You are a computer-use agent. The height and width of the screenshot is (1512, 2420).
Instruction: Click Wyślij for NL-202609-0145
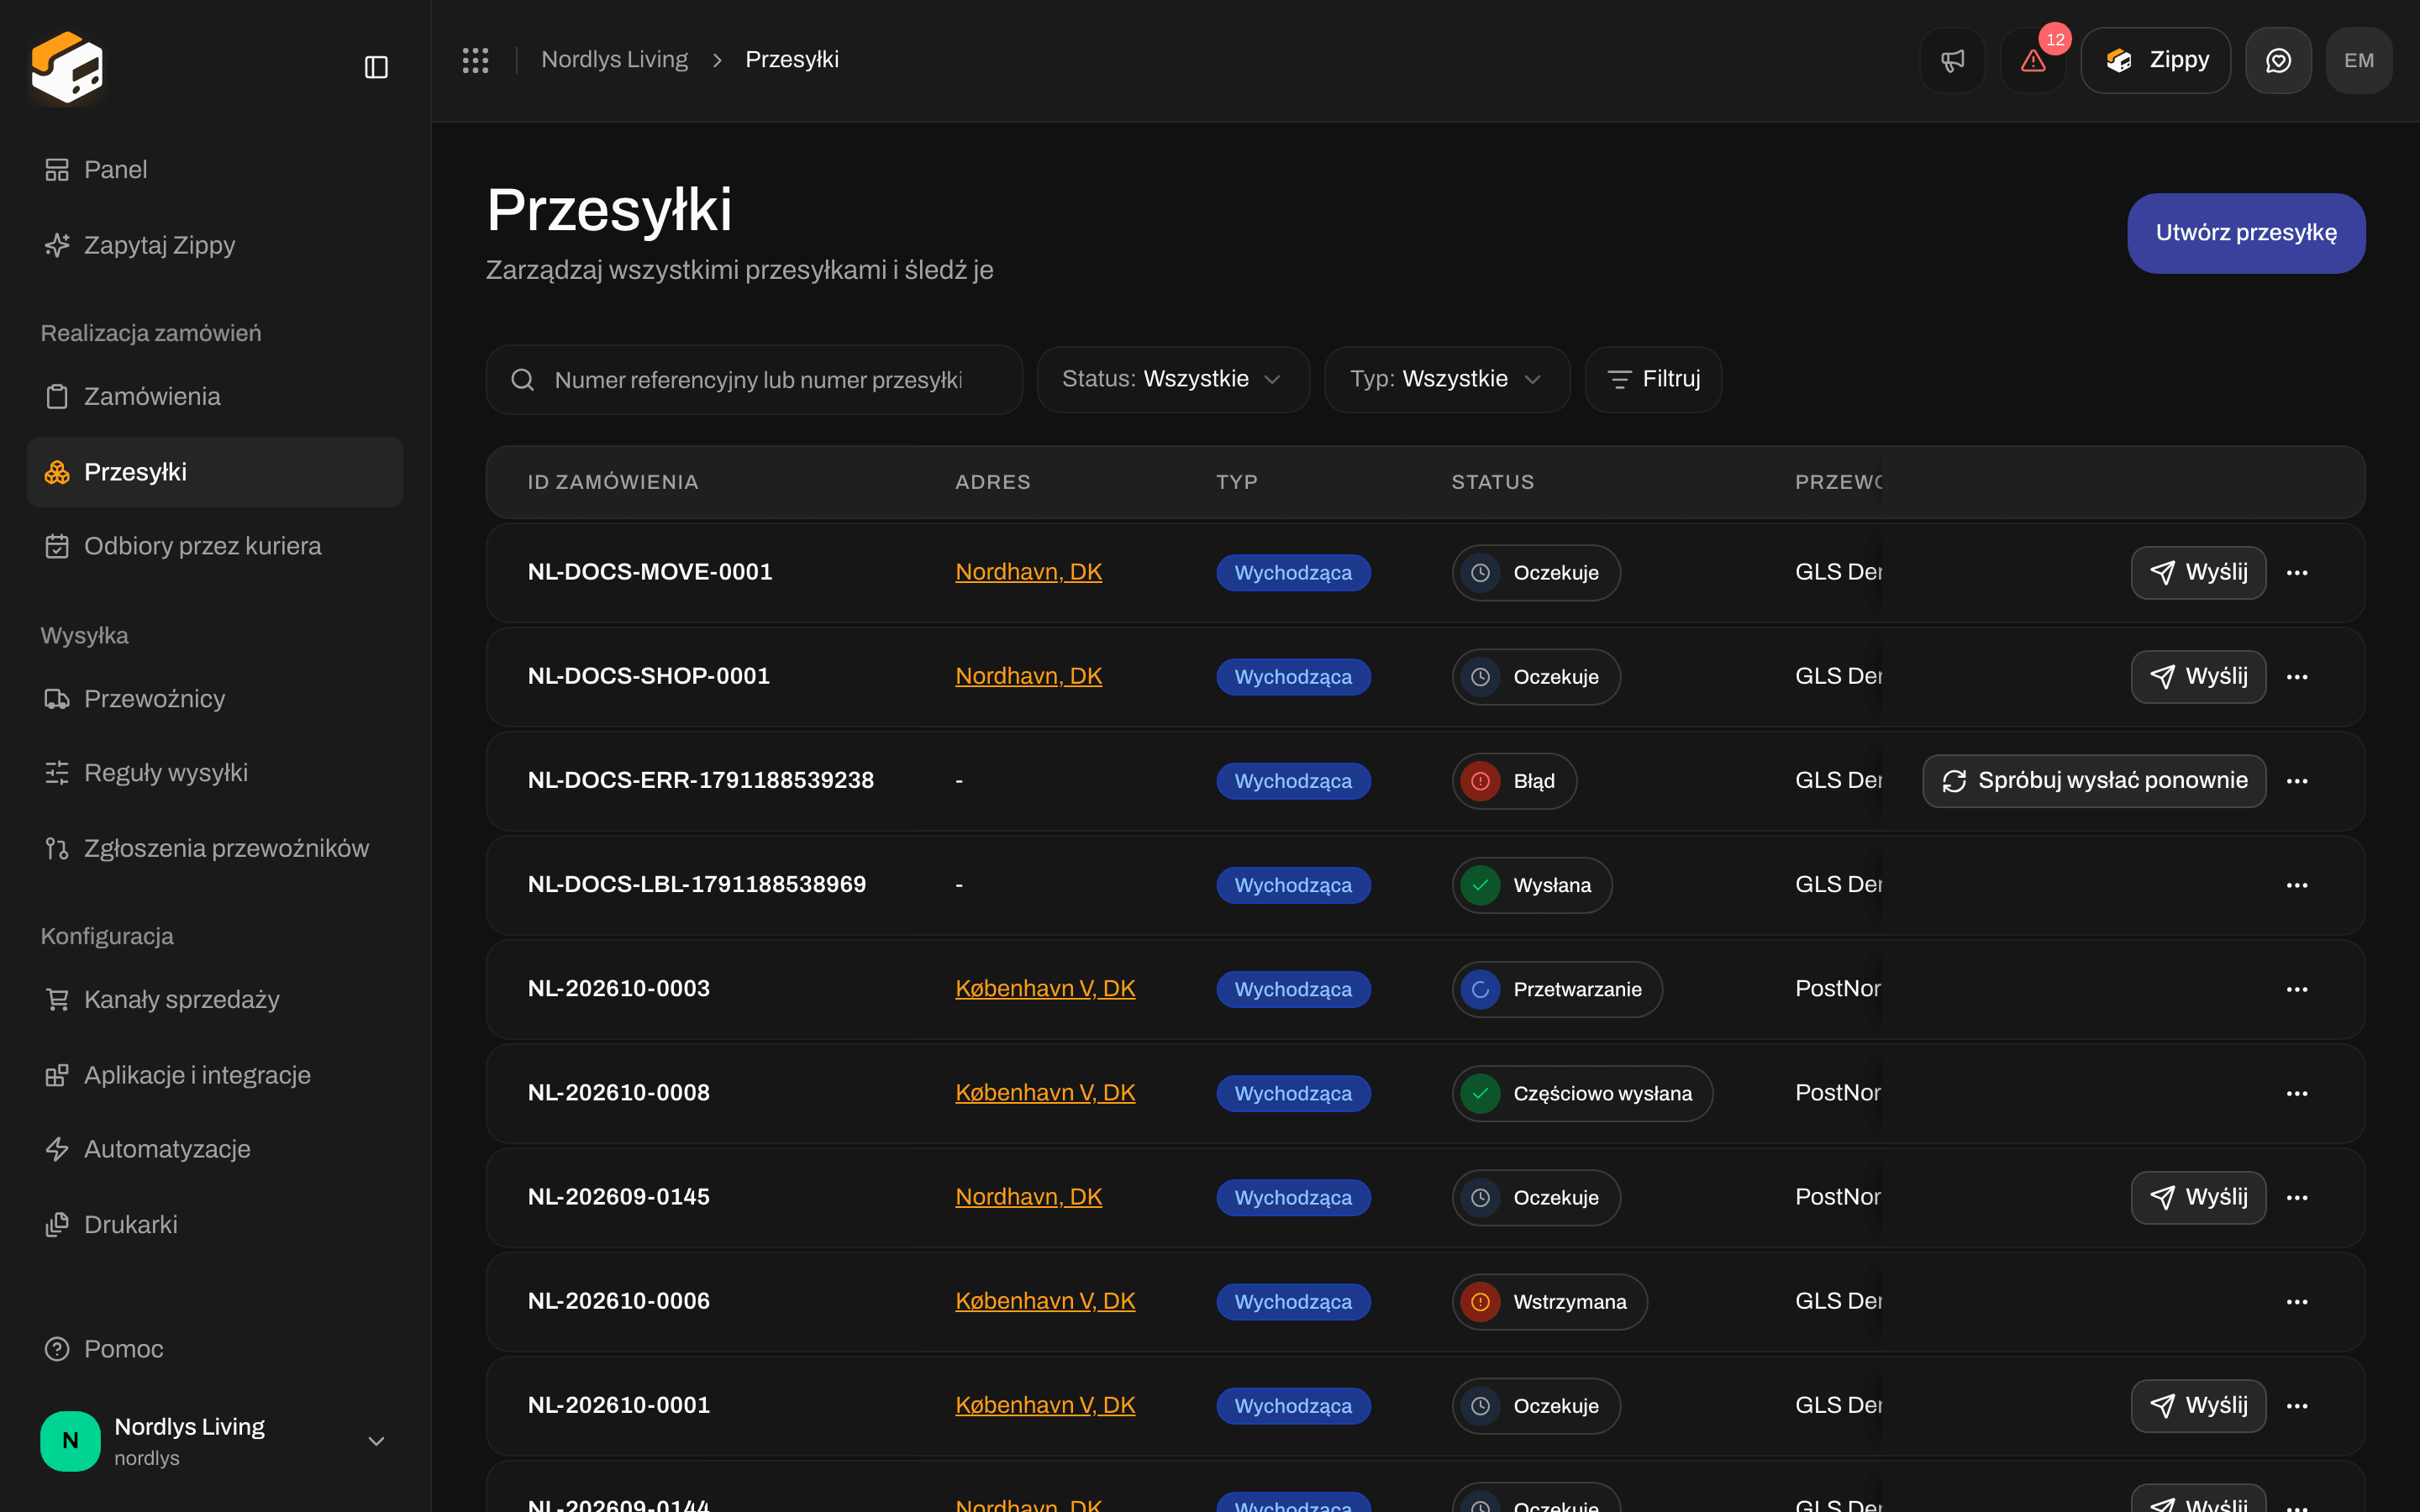point(2198,1197)
